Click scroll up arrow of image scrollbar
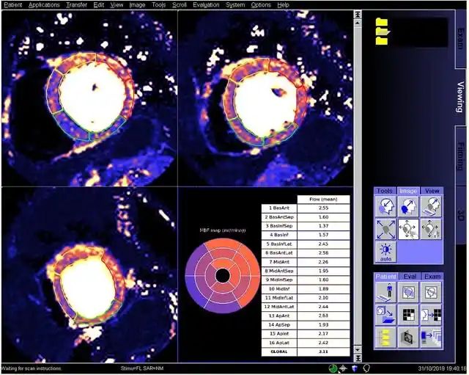469x375 pixels. [x=358, y=23]
